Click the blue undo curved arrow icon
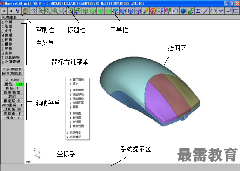Image resolution: width=240 pixels, height=171 pixels. pyautogui.click(x=176, y=11)
